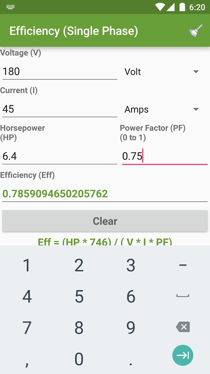Focus the Current field showing 45
The image size is (210, 374).
click(60, 109)
